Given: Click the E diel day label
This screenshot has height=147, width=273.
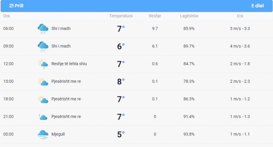Looking at the screenshot, I should coord(258,6).
